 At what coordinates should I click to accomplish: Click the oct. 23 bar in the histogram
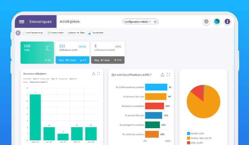[x=49, y=134]
